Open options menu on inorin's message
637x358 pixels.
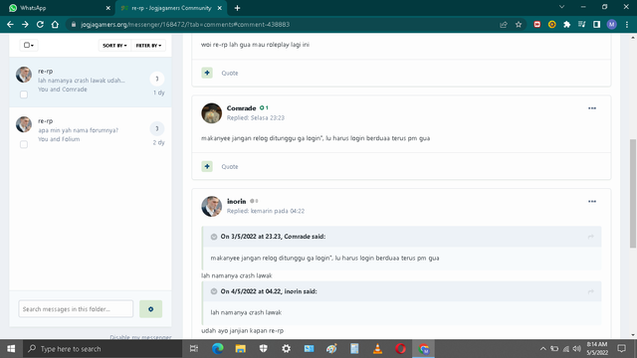[x=592, y=201]
